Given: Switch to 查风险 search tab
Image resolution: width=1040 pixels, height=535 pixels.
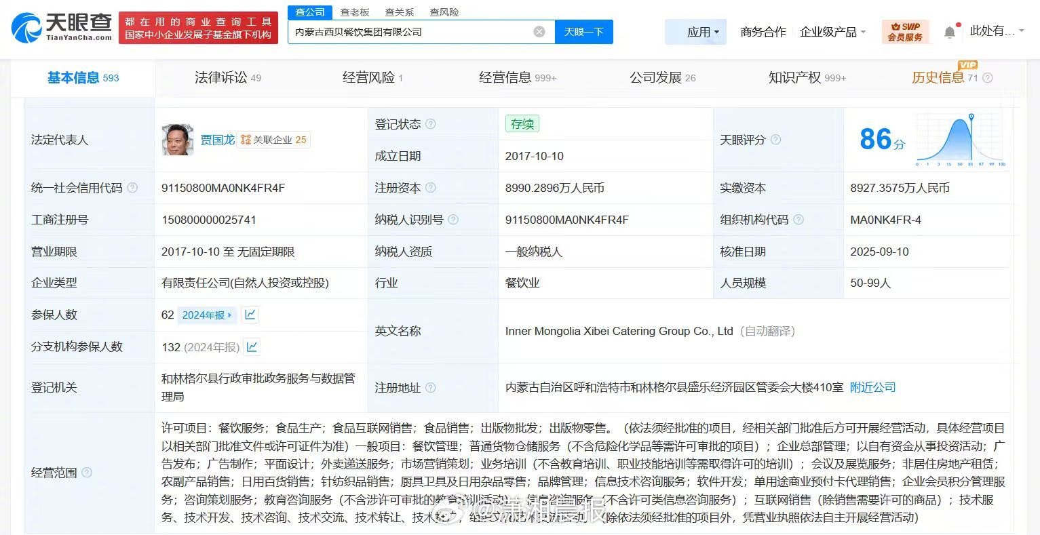Looking at the screenshot, I should coord(444,12).
